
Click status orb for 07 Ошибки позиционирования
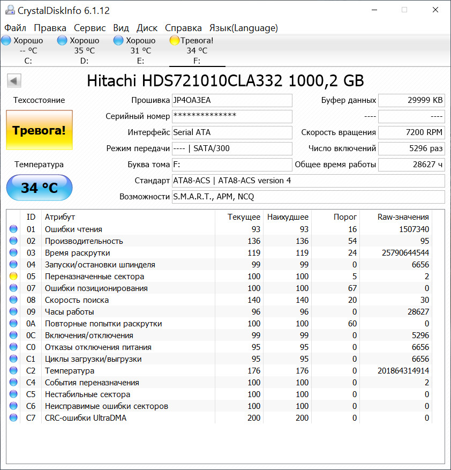[x=13, y=288]
